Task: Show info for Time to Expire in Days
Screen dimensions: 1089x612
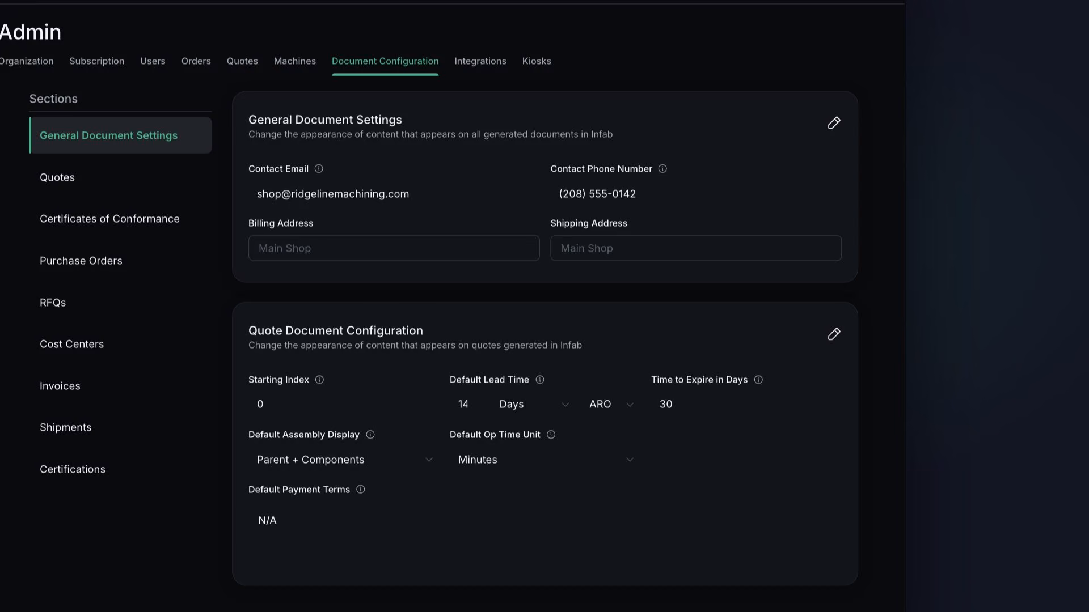Action: tap(758, 380)
